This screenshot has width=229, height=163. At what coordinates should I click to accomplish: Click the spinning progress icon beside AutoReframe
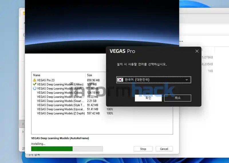pos(35,88)
